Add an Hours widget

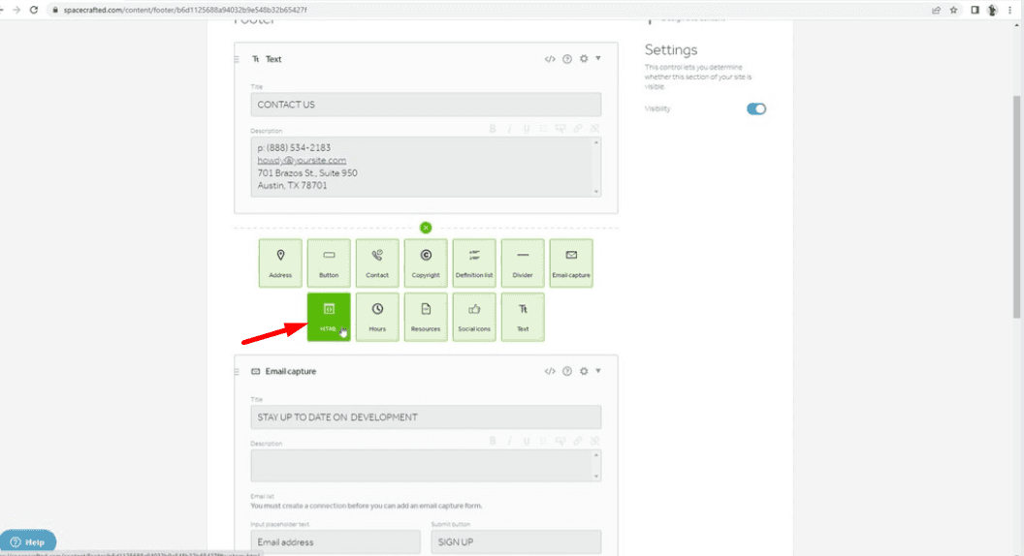point(377,317)
